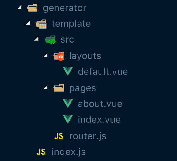Click the JS icon beside router.js
Screen dimensions: 177x161
coord(59,136)
